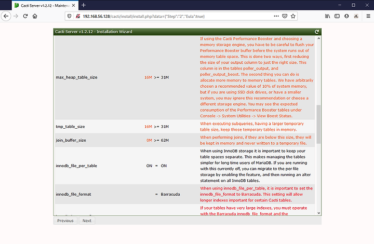The width and height of the screenshot is (374, 244).
Task: Click the Next wizard button
Action: click(87, 221)
